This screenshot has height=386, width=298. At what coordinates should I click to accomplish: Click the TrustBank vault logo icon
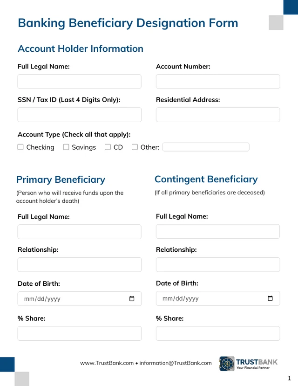(227, 364)
